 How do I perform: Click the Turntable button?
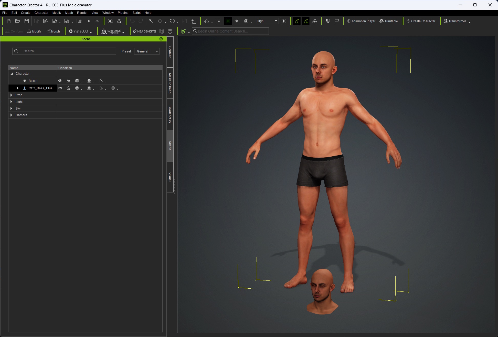[388, 21]
